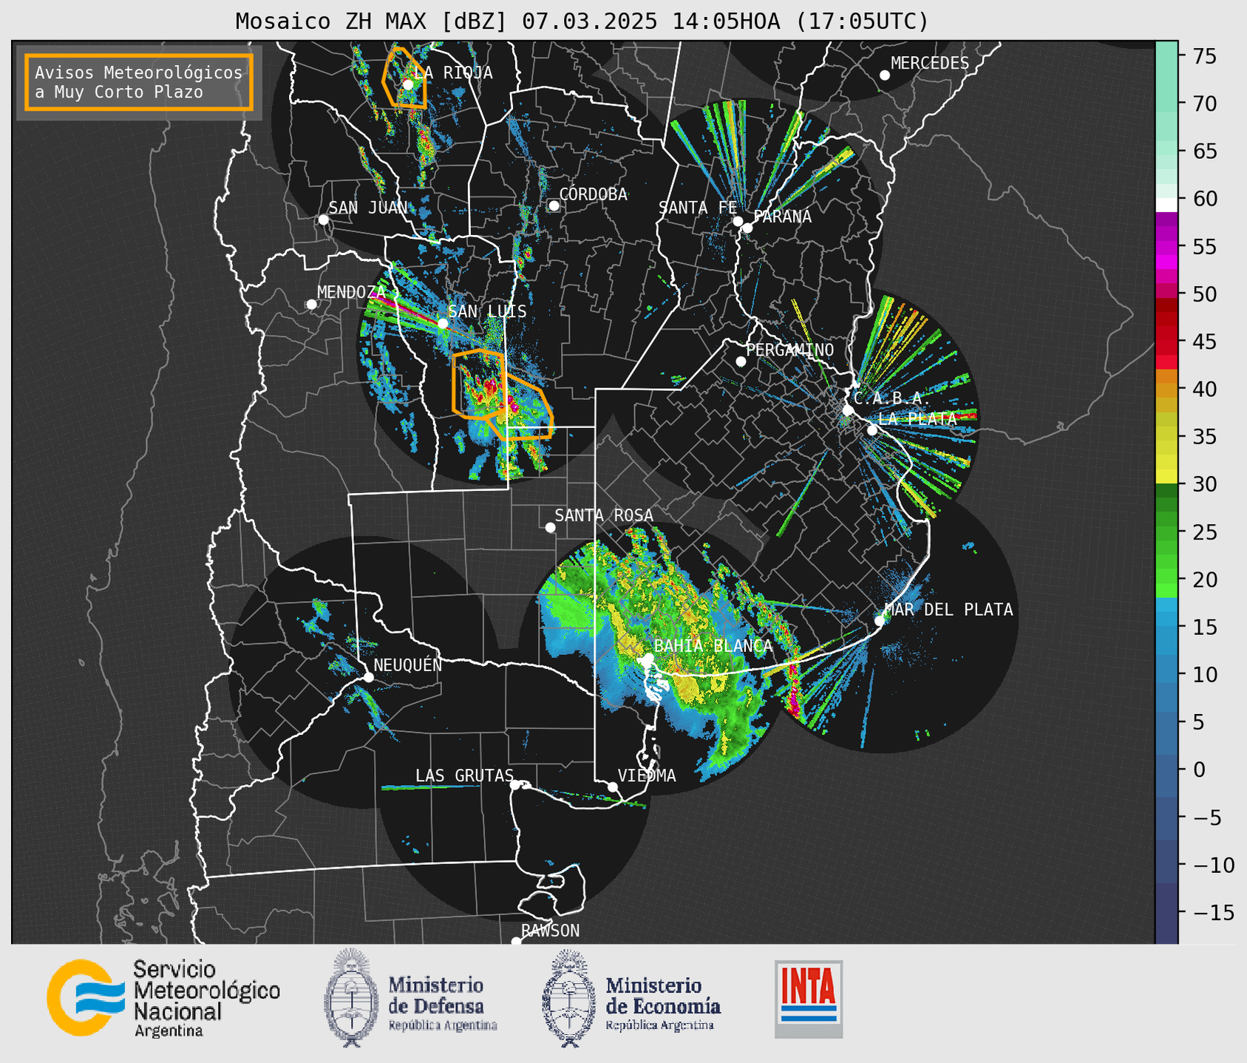Select the MERCEDES city marker
Image resolution: width=1247 pixels, height=1063 pixels.
pos(884,75)
